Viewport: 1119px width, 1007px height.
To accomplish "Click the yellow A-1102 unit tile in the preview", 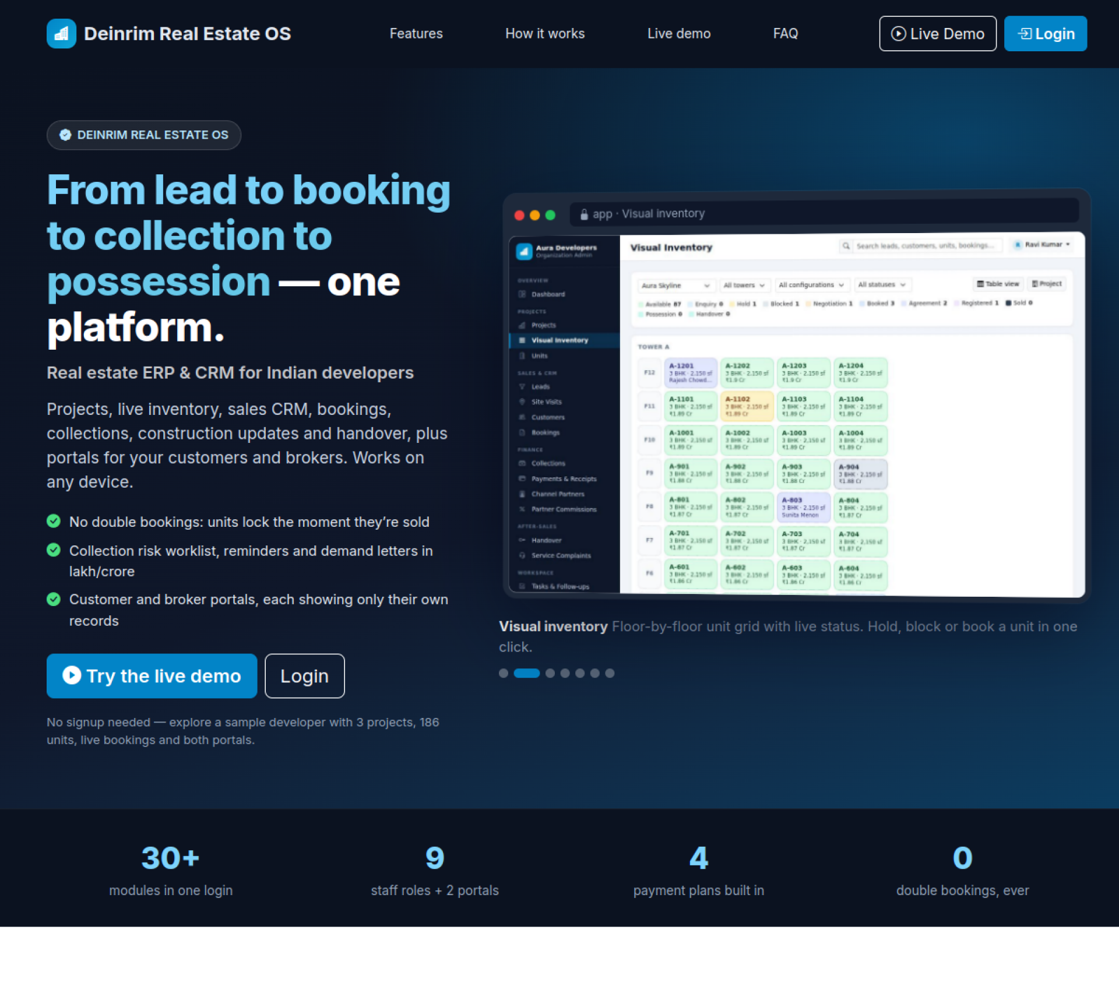I will (747, 406).
